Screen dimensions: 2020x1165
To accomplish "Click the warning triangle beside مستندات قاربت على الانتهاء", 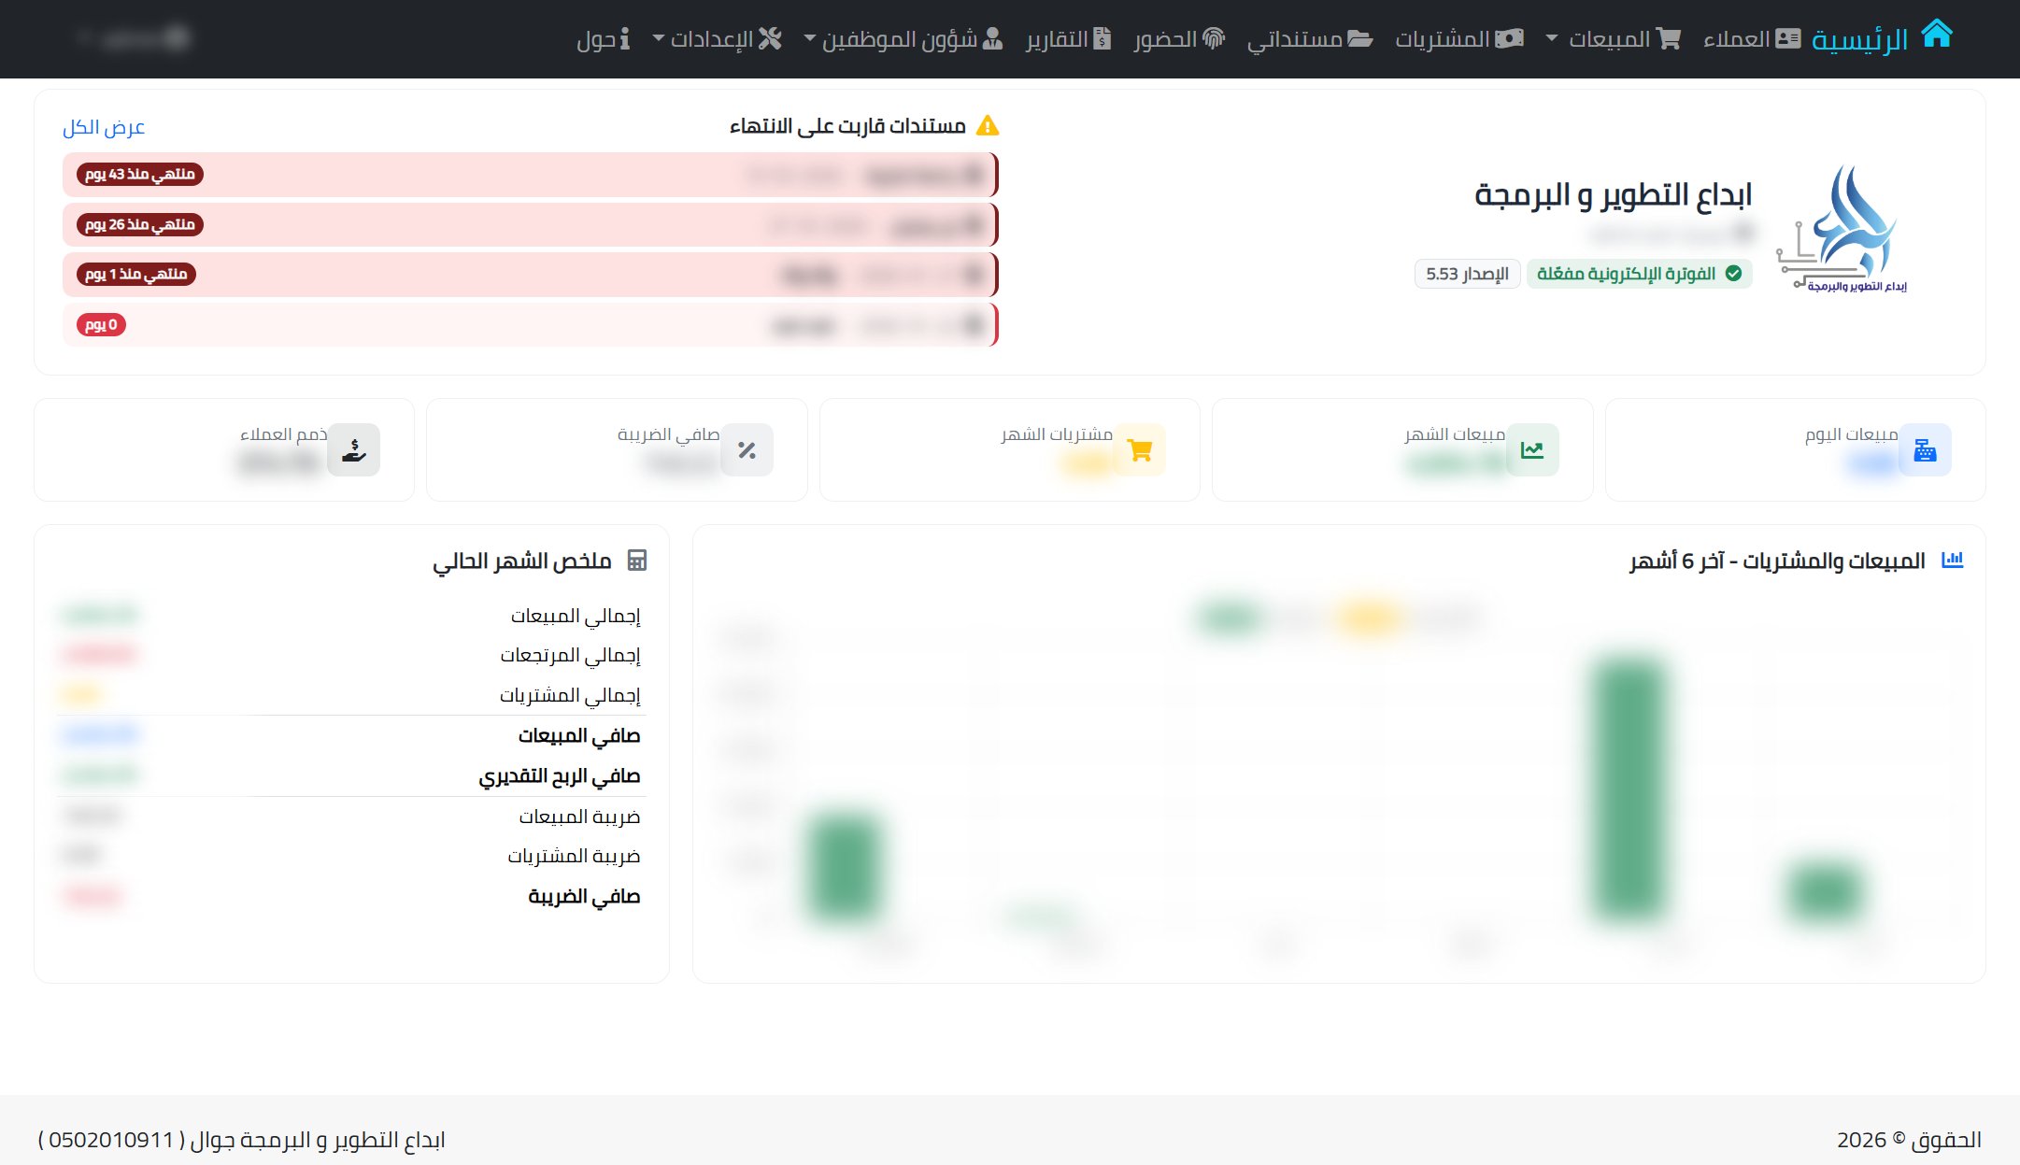I will tap(989, 123).
